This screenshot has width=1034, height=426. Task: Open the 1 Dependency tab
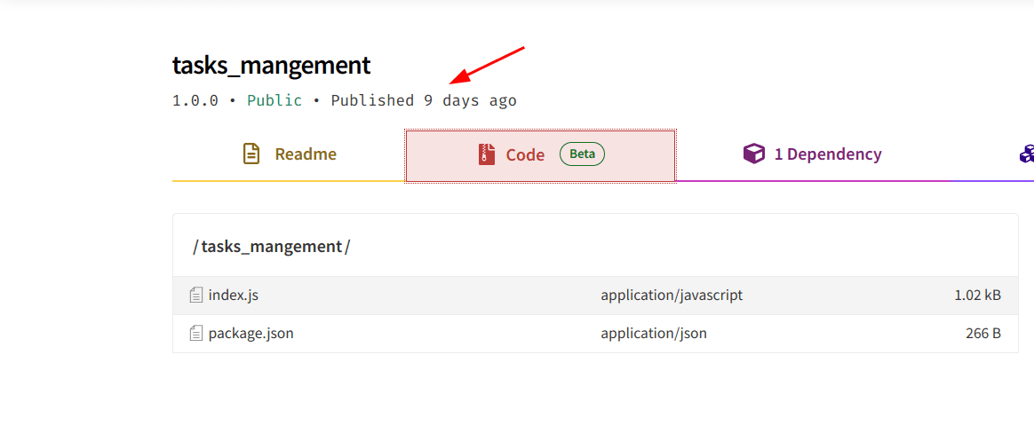827,154
